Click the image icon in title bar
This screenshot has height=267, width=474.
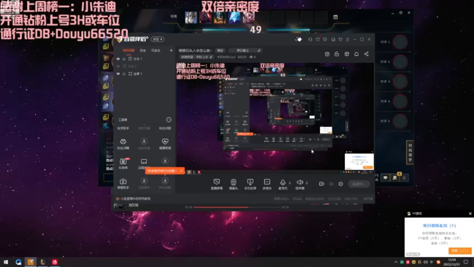(333, 39)
